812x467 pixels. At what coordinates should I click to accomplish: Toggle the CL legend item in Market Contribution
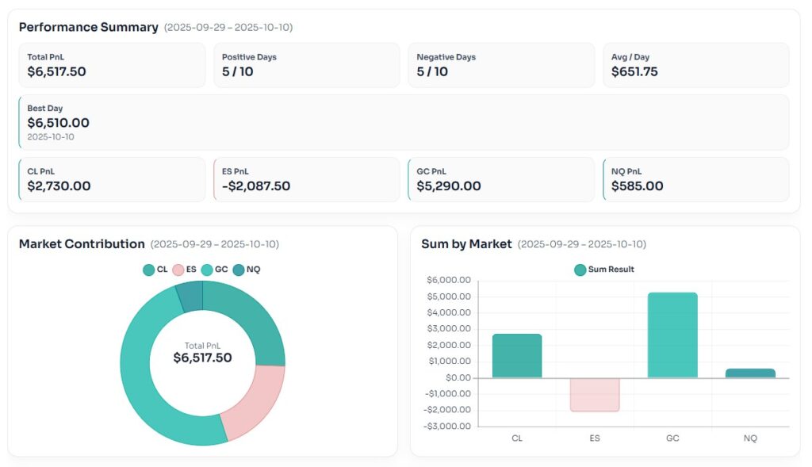155,270
